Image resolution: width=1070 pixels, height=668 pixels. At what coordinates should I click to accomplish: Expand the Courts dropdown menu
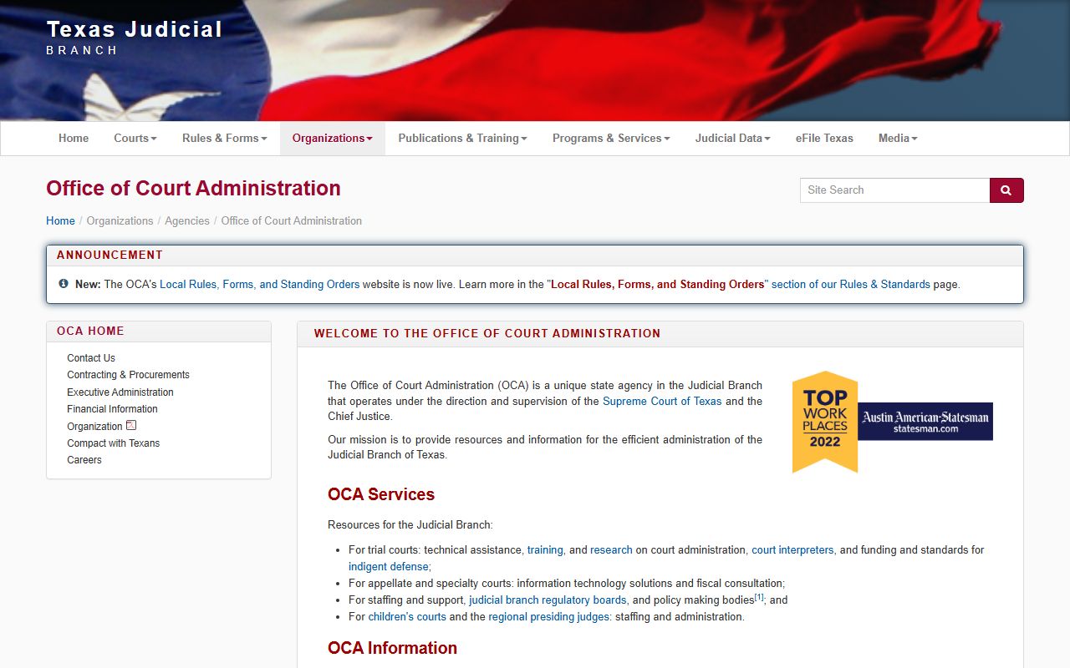pyautogui.click(x=135, y=139)
